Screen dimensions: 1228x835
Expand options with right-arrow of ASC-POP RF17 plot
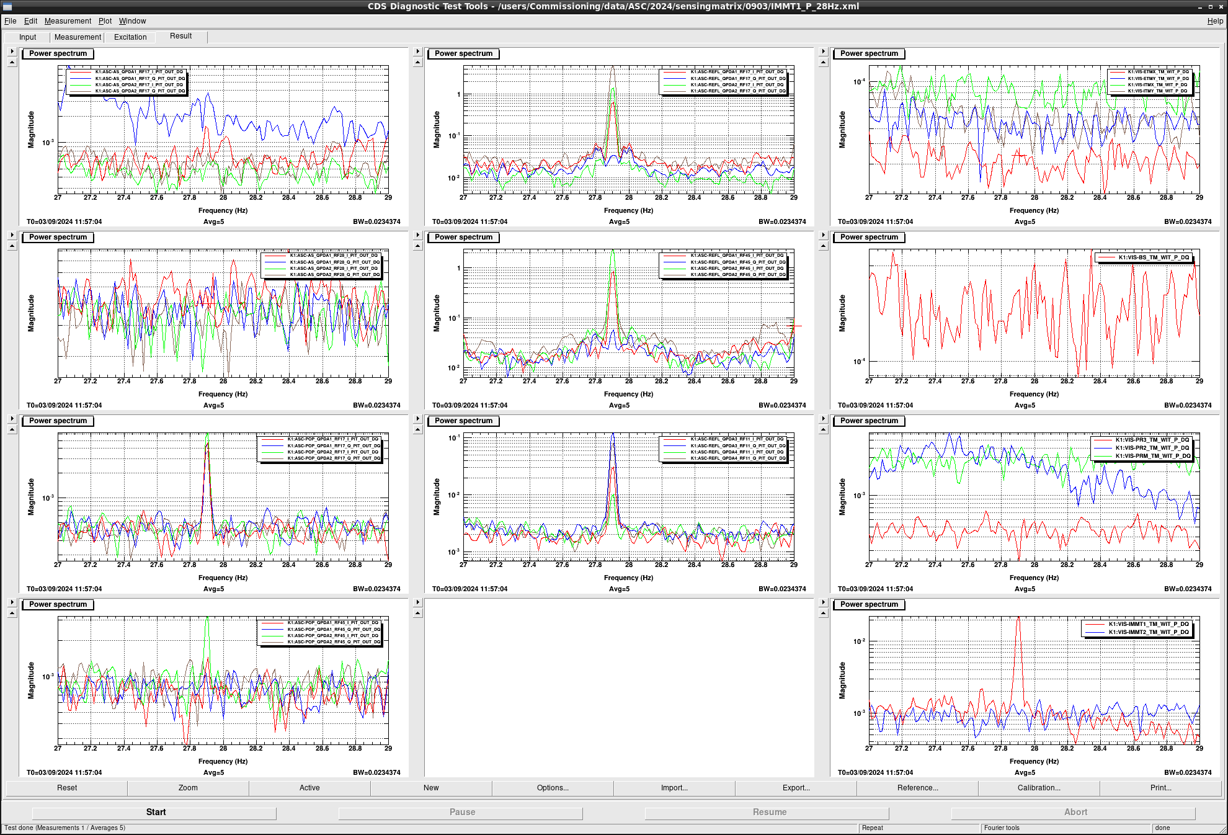coord(12,419)
